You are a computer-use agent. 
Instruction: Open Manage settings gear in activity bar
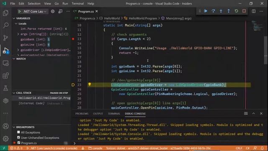click(x=5, y=138)
